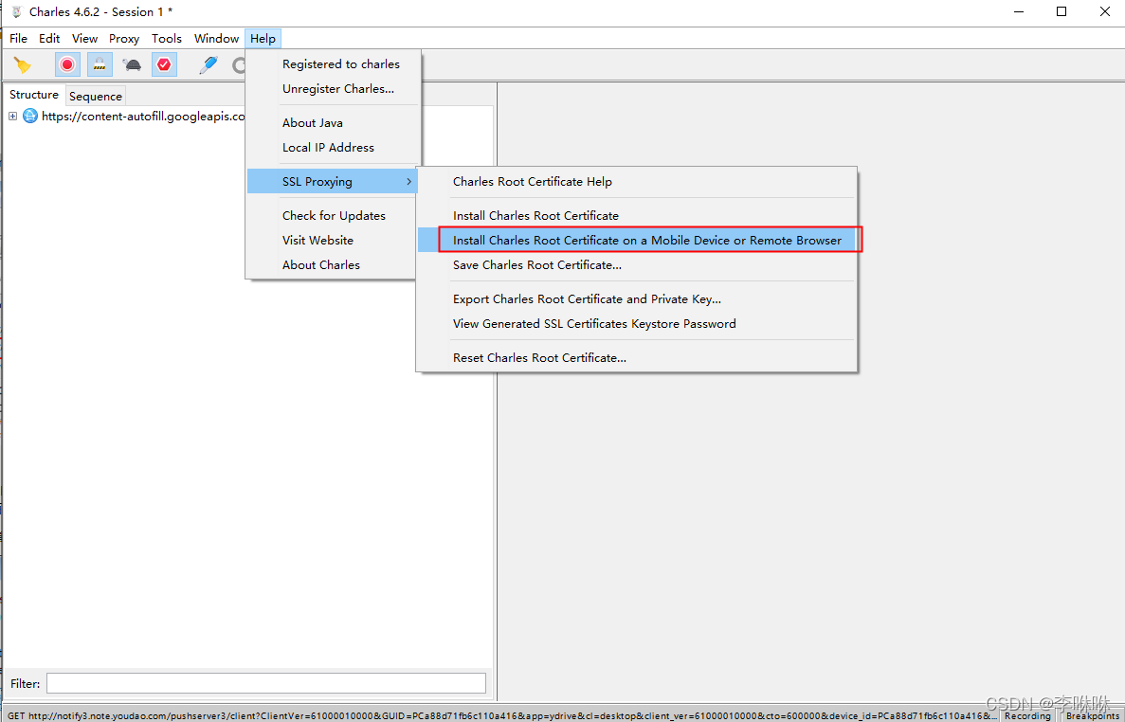Close the open Help menu
The height and width of the screenshot is (722, 1125).
263,39
